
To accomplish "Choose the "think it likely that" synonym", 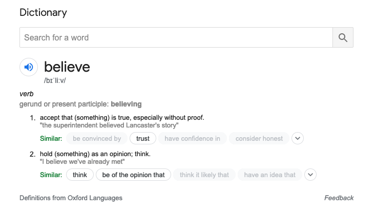I will click(x=204, y=175).
